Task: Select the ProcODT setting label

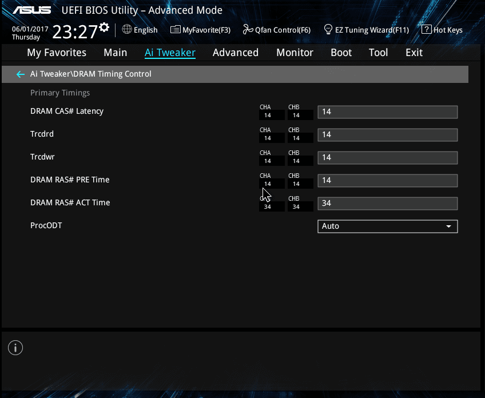Action: click(46, 225)
